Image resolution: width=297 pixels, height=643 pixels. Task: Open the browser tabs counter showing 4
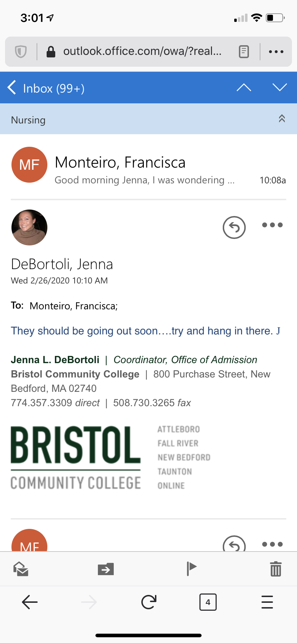coord(208,602)
